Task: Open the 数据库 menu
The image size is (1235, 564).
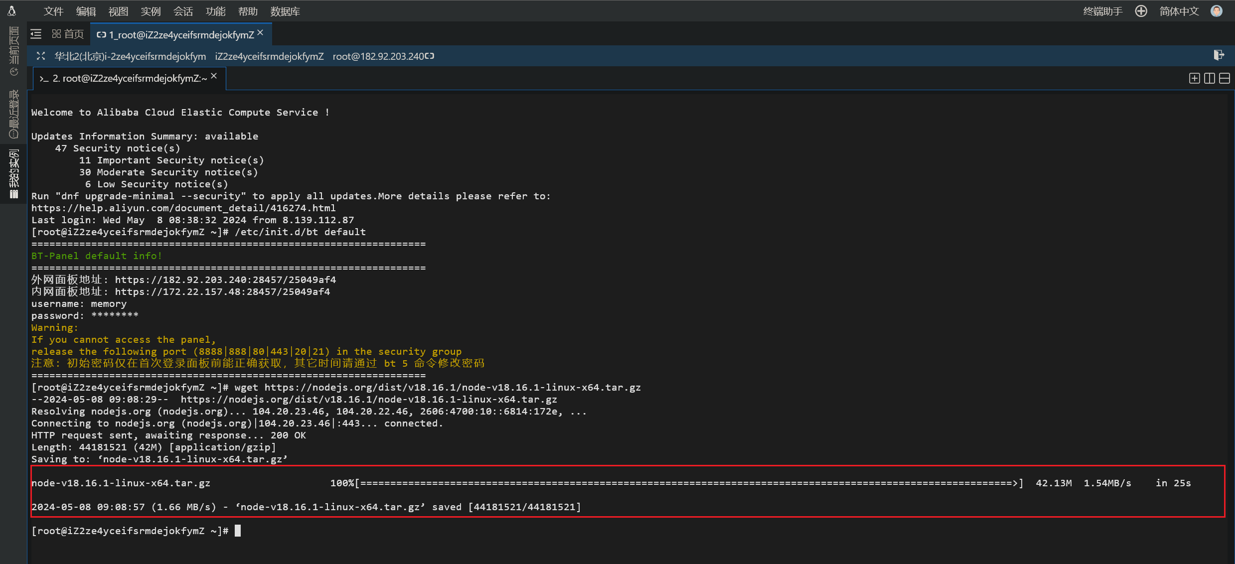Action: pos(285,11)
